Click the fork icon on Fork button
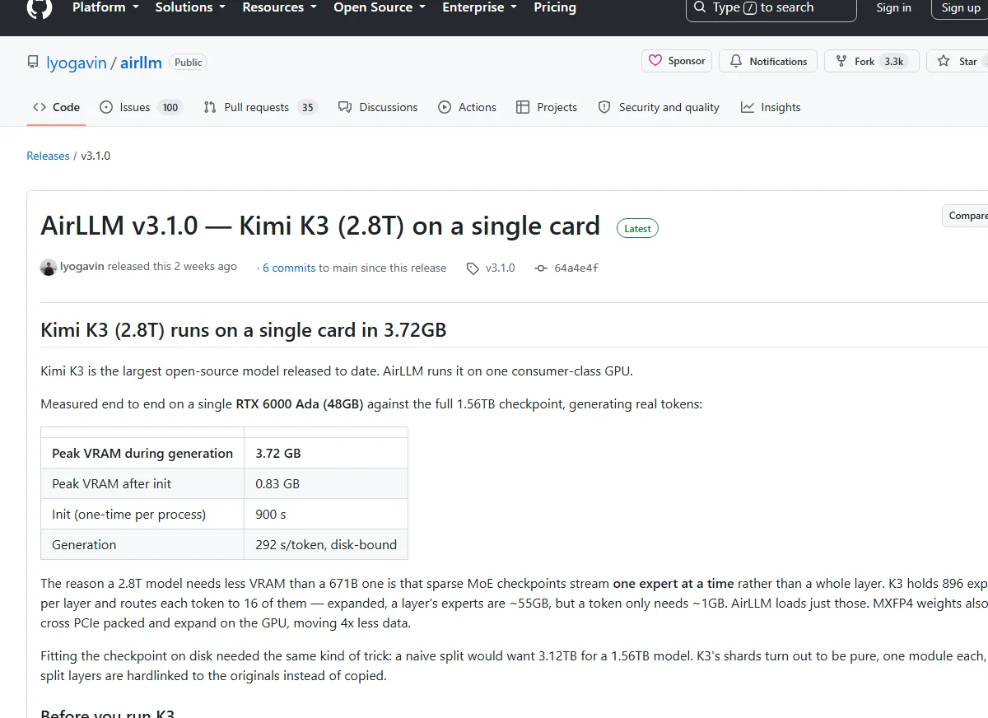The width and height of the screenshot is (988, 718). (x=841, y=61)
